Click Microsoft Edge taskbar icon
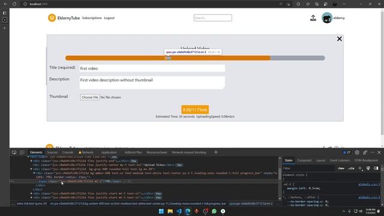The height and width of the screenshot is (216, 384). point(188,211)
